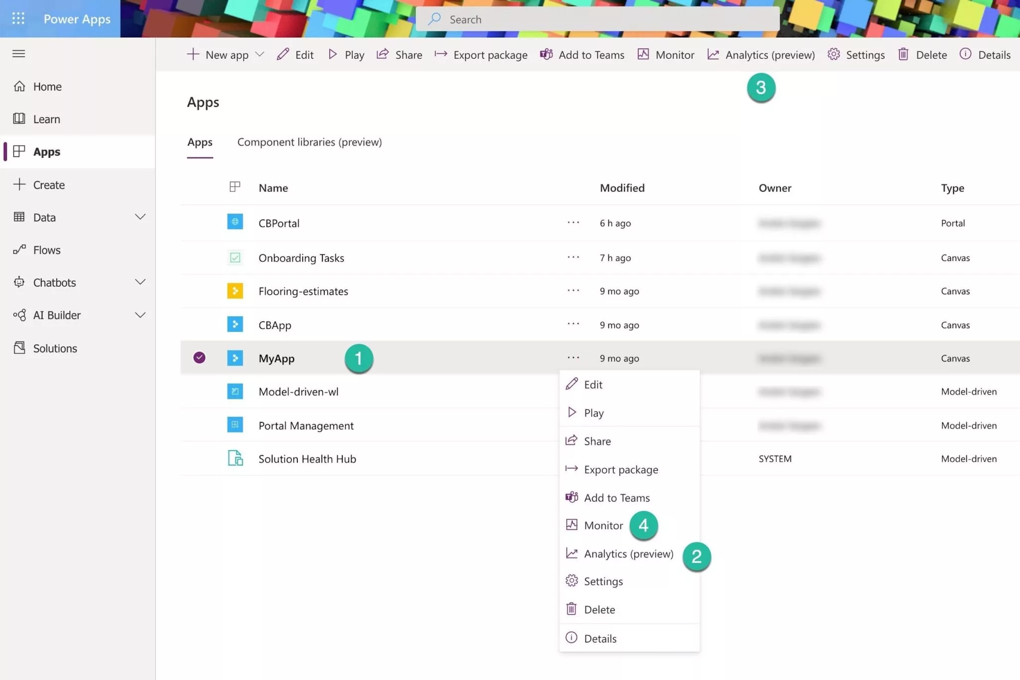Select the checkbox next to MyApp
1020x680 pixels.
[200, 357]
